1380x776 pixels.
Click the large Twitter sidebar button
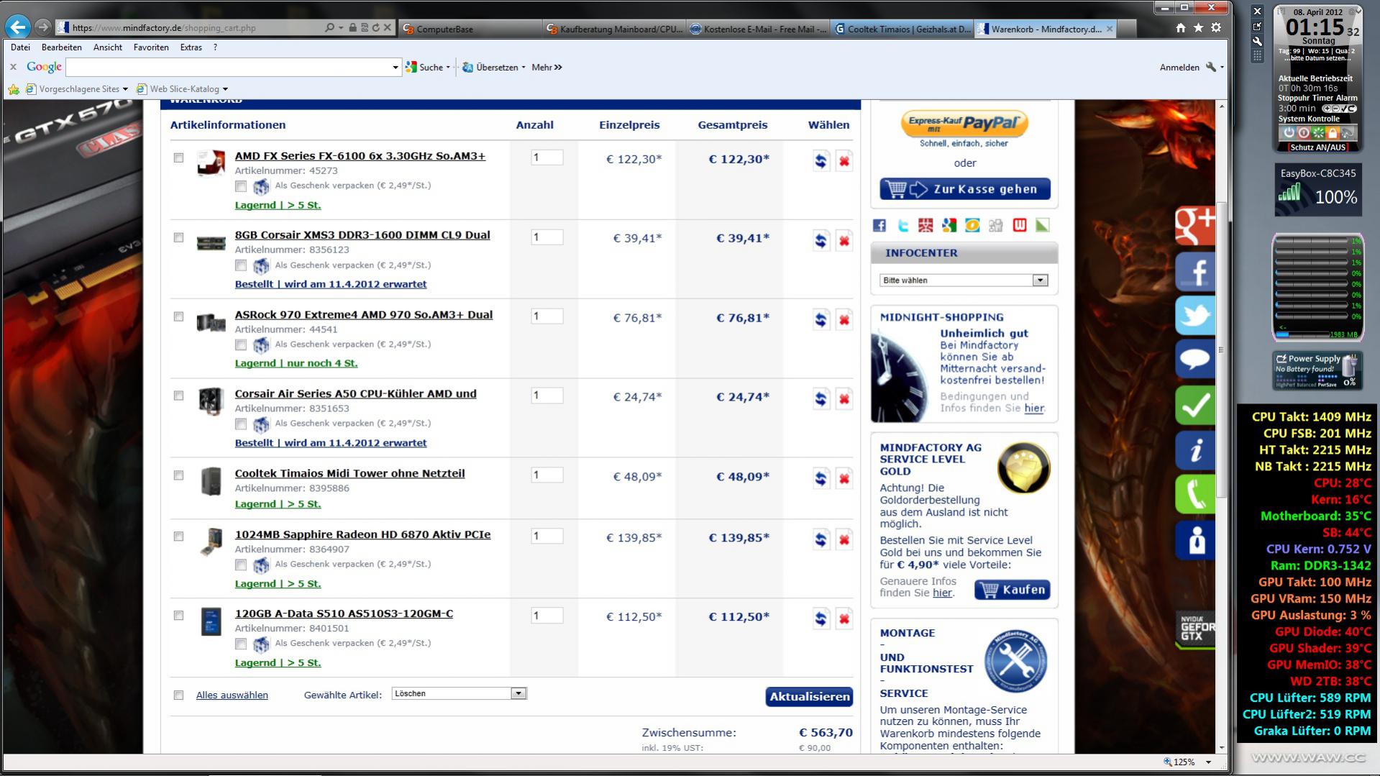pyautogui.click(x=1195, y=316)
